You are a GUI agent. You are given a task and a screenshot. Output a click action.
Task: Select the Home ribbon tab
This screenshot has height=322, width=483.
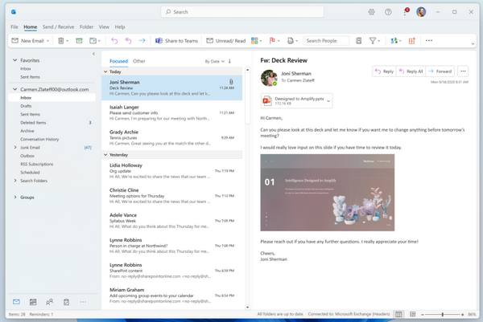(x=31, y=27)
